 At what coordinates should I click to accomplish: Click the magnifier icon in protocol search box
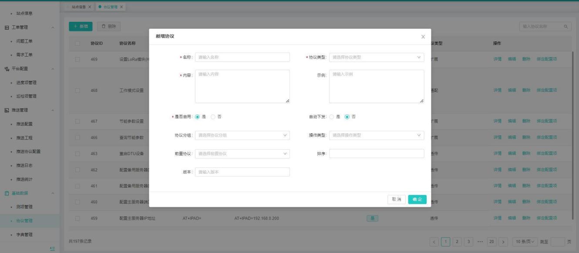[x=566, y=27]
